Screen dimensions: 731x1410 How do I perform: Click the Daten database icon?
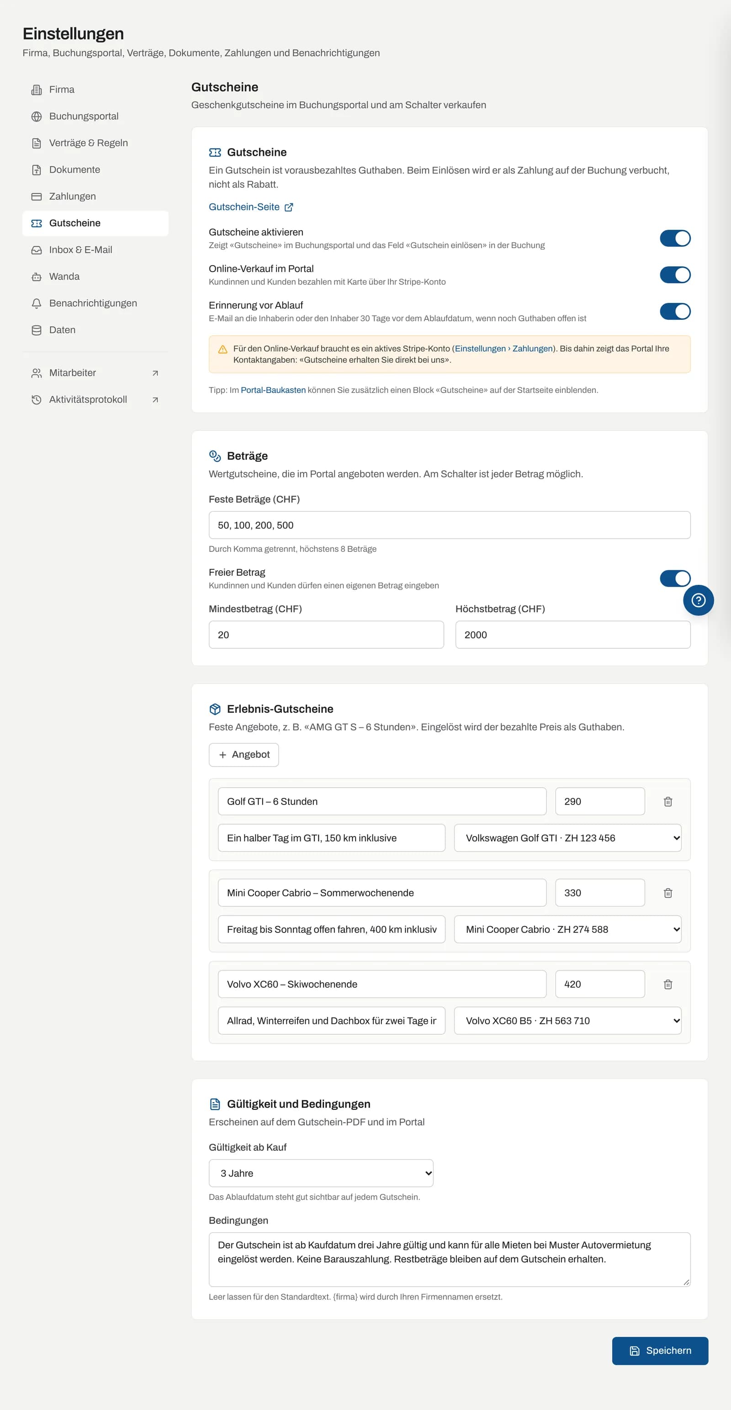pos(37,330)
